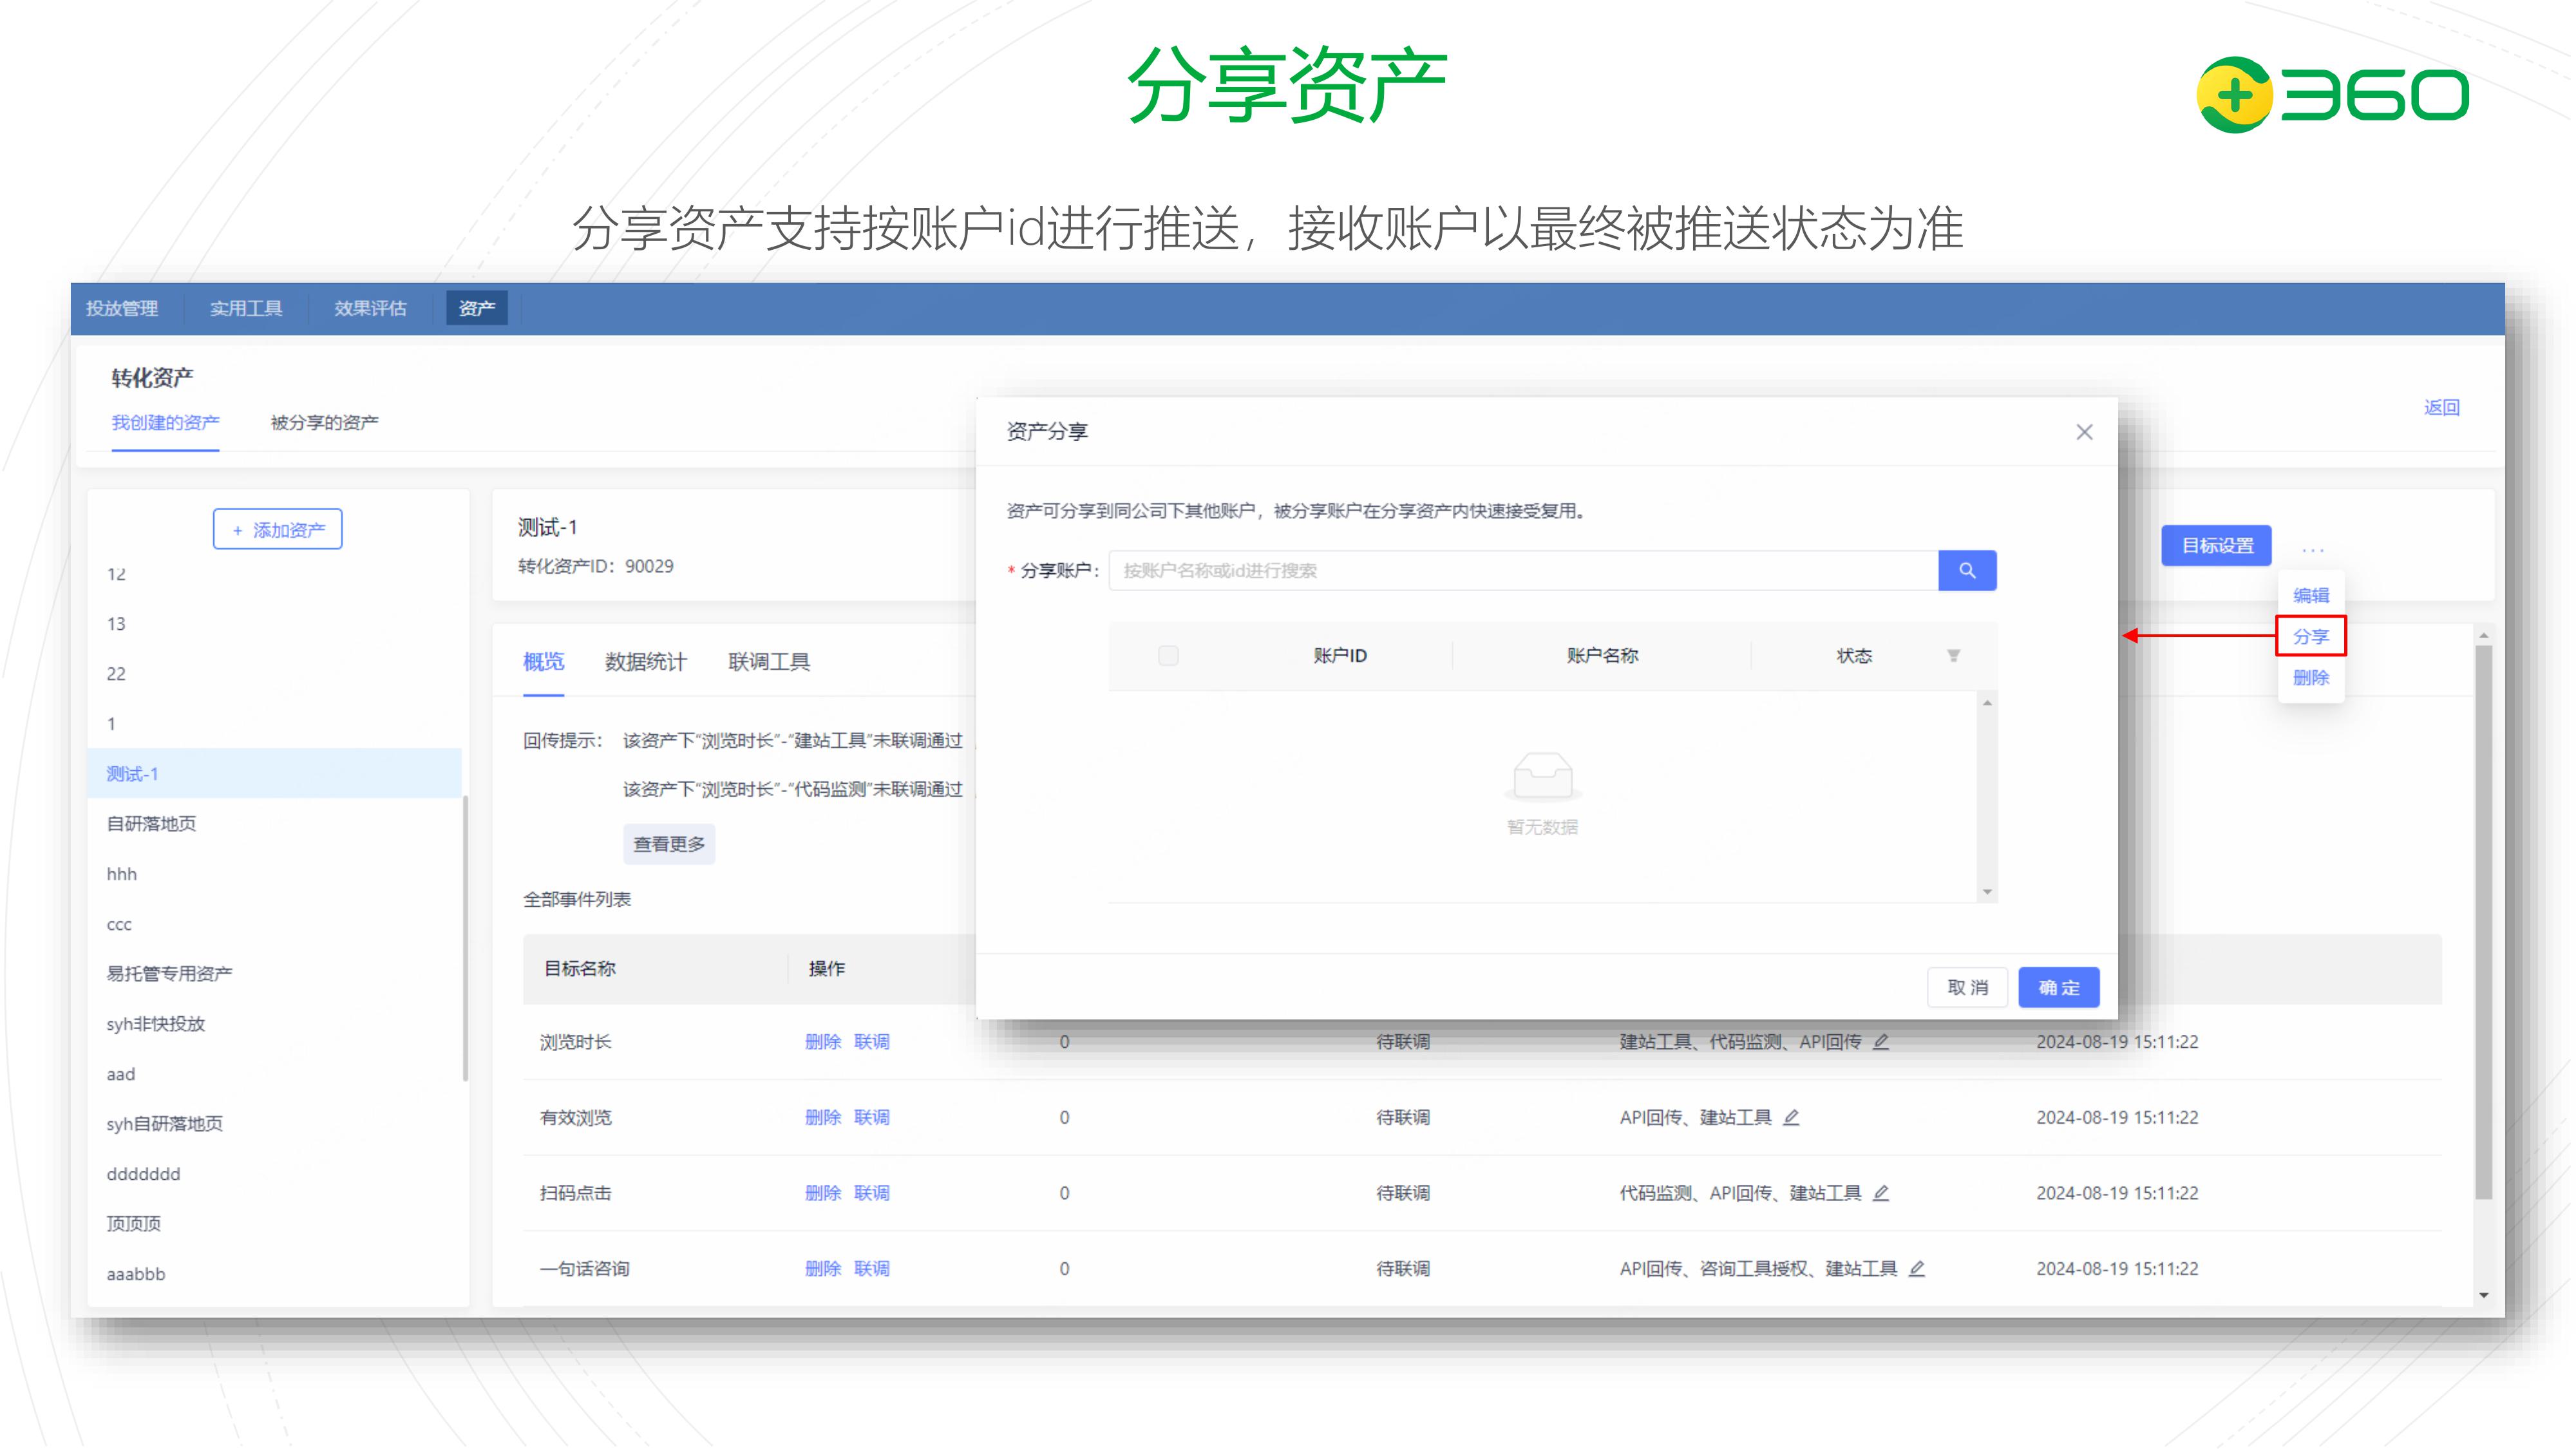Click the 分享账户 search input field
Screen dimensions: 2576x1449
tap(1523, 570)
